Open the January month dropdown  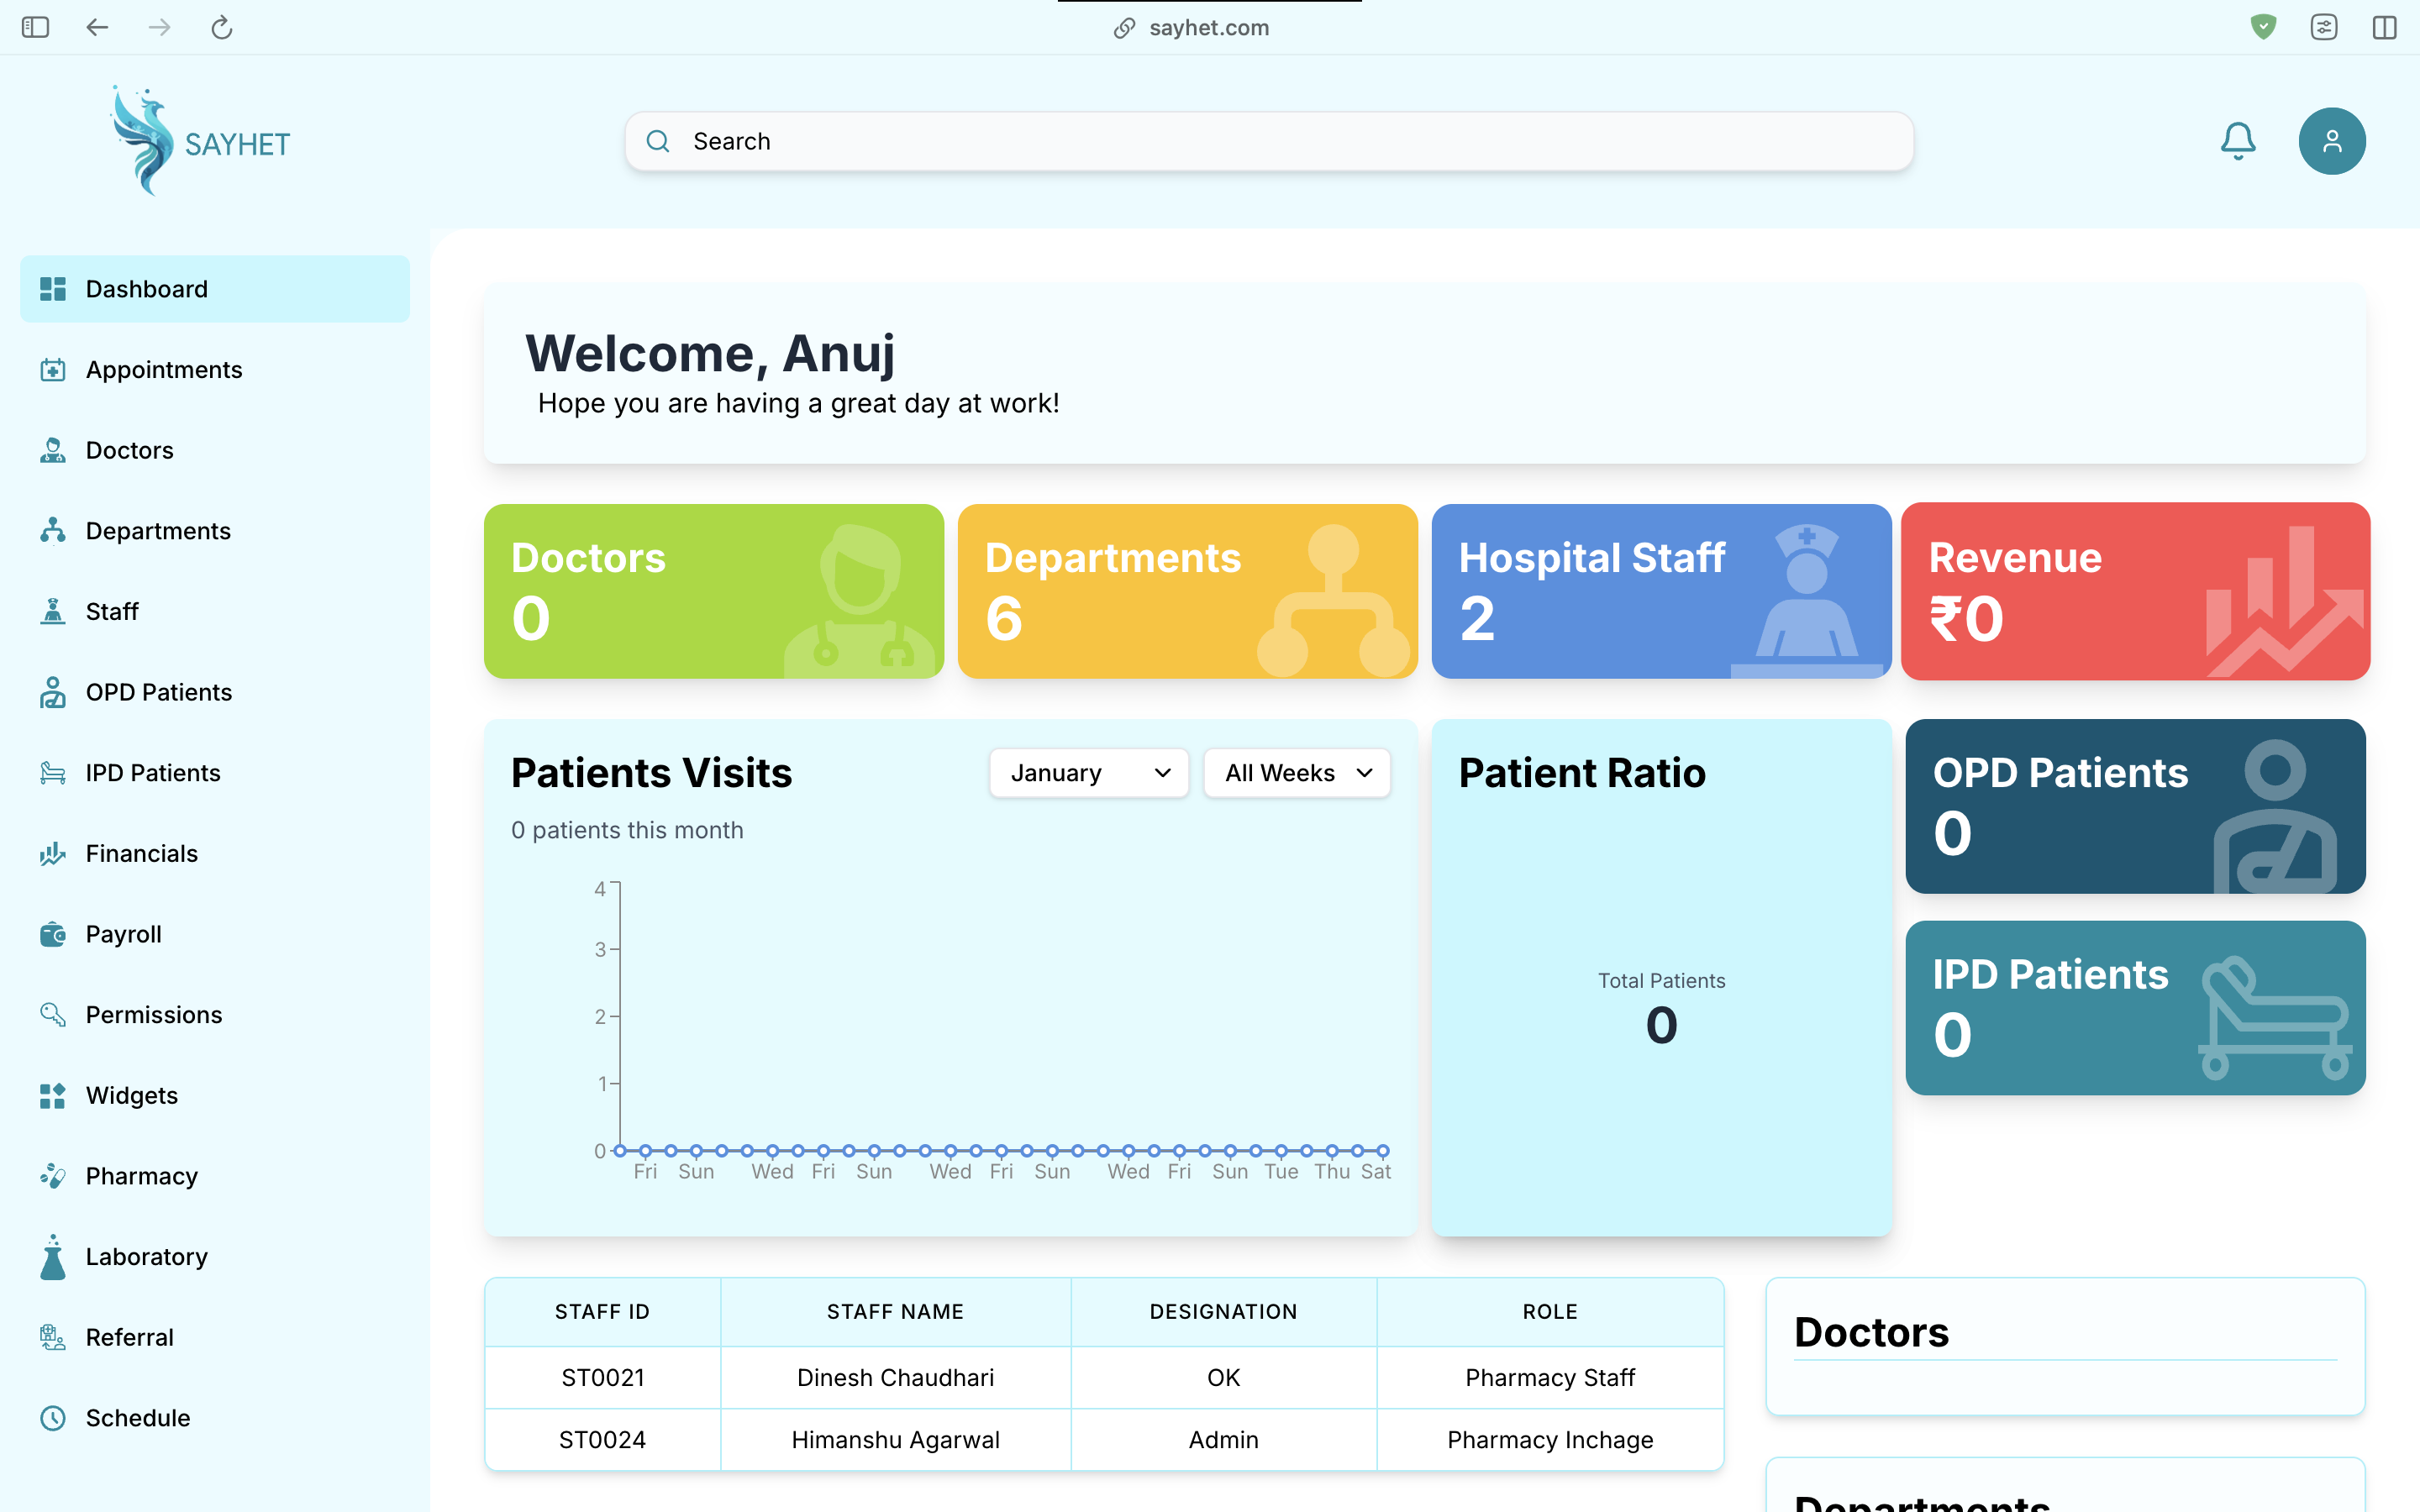[1088, 773]
